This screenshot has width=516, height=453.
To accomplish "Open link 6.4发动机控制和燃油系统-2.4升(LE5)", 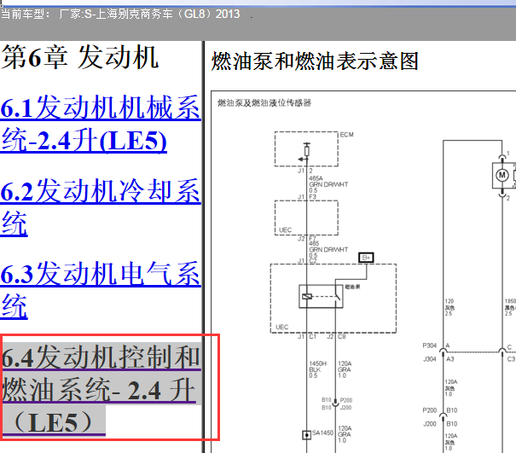I will [x=101, y=389].
